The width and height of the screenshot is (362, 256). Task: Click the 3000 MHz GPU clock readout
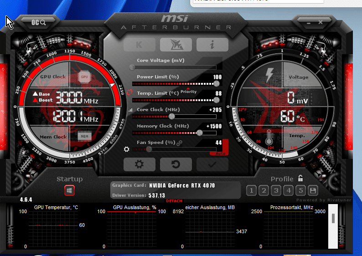pos(77,97)
